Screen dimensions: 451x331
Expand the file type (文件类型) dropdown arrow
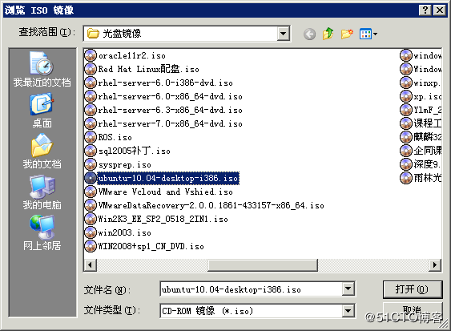(348, 311)
